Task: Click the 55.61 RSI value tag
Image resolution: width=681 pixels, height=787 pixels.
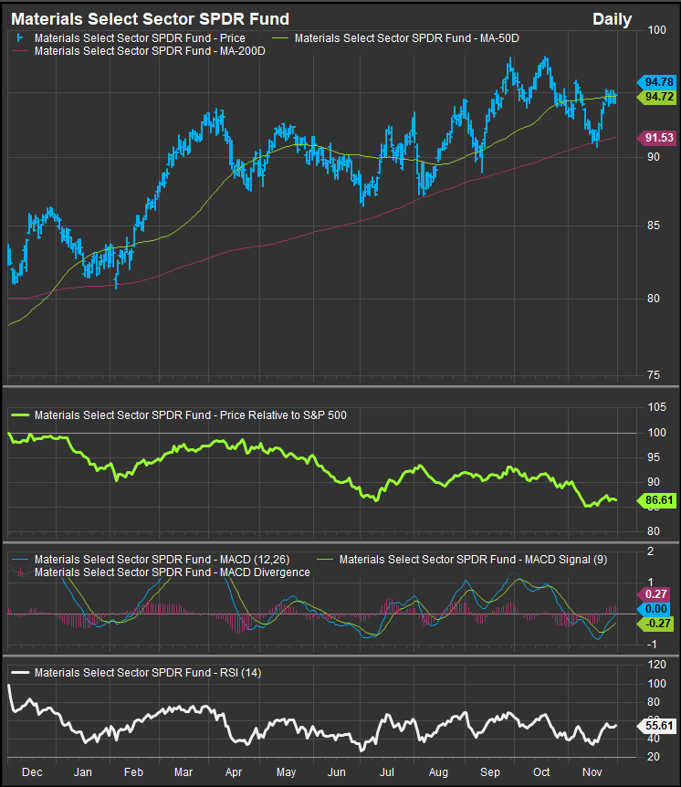Action: 656,726
